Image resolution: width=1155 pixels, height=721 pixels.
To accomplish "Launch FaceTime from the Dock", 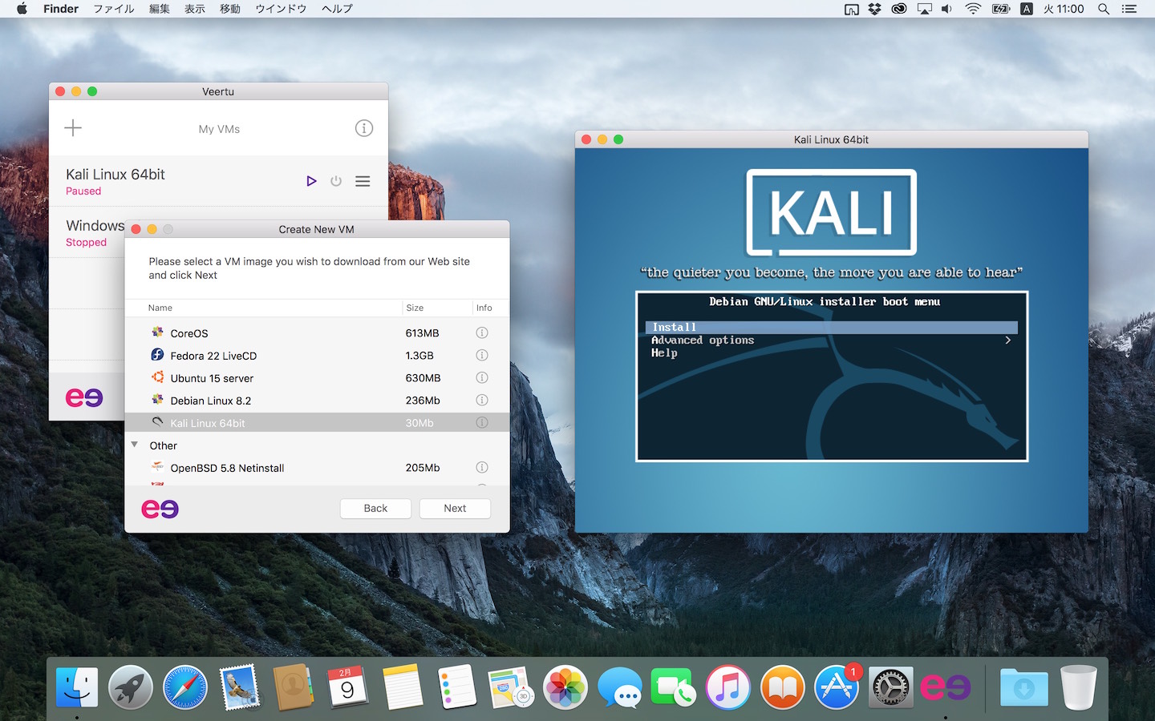I will click(674, 687).
